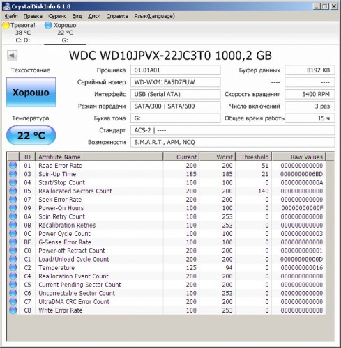
Task: Click the Raw Values column header
Action: pyautogui.click(x=298, y=157)
